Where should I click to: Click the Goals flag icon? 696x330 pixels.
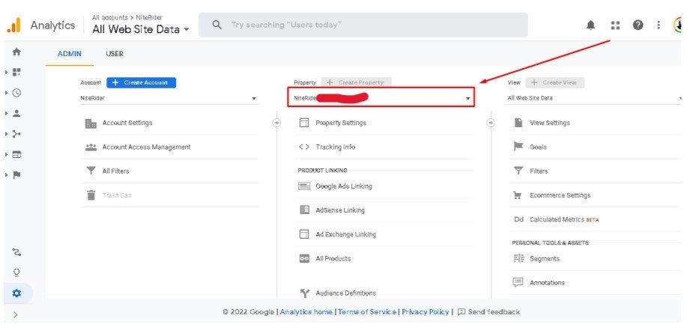pos(518,147)
